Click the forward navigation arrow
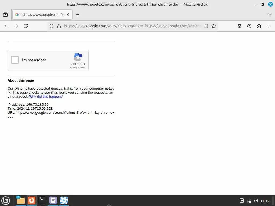The height and width of the screenshot is (206, 275). pyautogui.click(x=16, y=26)
